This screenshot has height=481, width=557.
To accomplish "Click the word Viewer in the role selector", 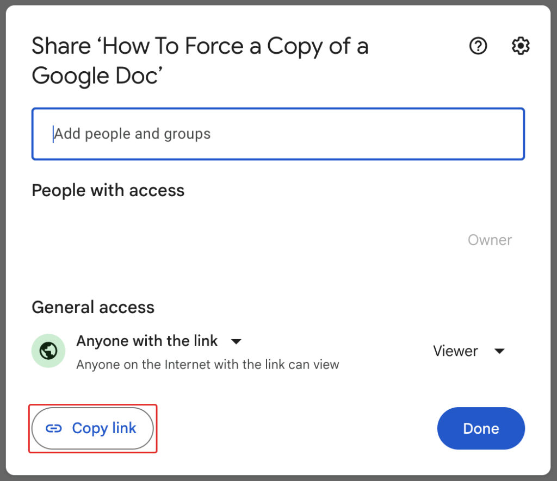I will [x=455, y=351].
